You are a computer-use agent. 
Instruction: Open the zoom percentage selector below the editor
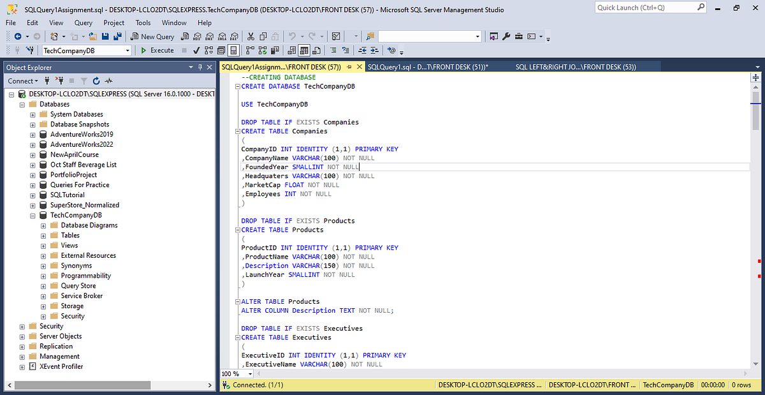click(235, 373)
